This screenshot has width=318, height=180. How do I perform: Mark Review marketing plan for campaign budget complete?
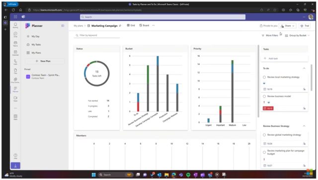pyautogui.click(x=264, y=152)
